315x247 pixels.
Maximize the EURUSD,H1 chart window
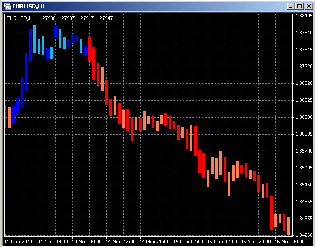click(300, 6)
